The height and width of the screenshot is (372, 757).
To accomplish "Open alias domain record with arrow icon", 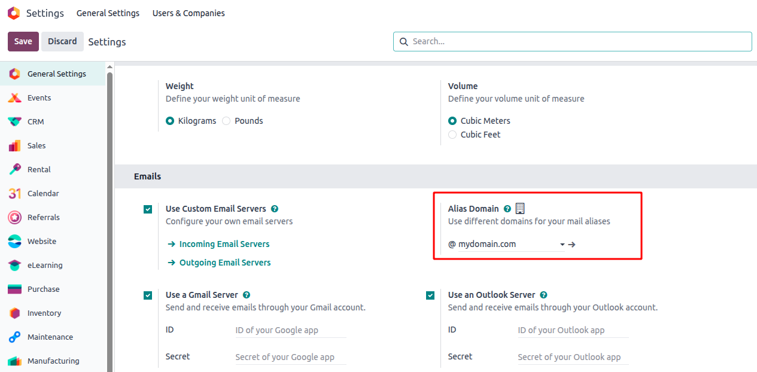I will pos(572,245).
